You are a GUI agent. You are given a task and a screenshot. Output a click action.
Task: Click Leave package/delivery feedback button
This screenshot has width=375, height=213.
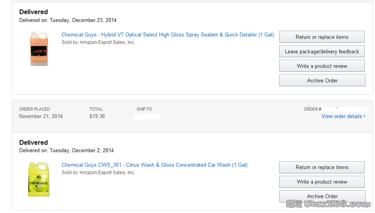tap(322, 51)
